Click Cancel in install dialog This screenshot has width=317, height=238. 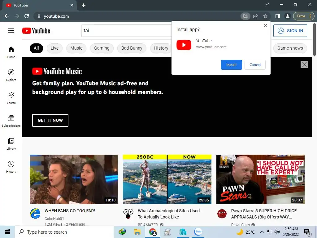pyautogui.click(x=255, y=65)
